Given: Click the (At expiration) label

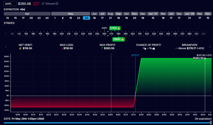Looking at the screenshot, I should point(203,119).
